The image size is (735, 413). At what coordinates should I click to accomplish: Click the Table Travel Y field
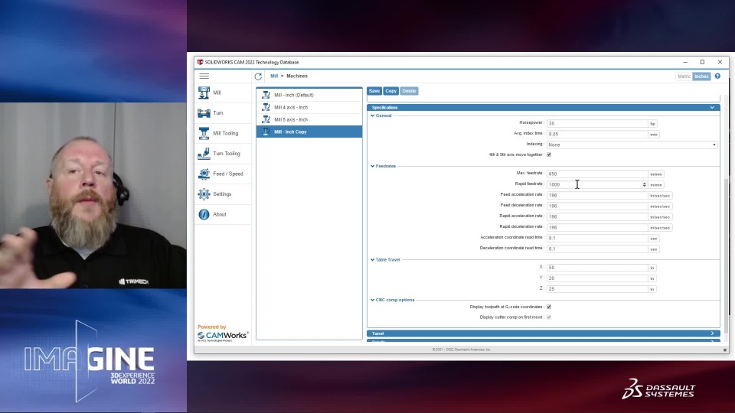tap(597, 278)
